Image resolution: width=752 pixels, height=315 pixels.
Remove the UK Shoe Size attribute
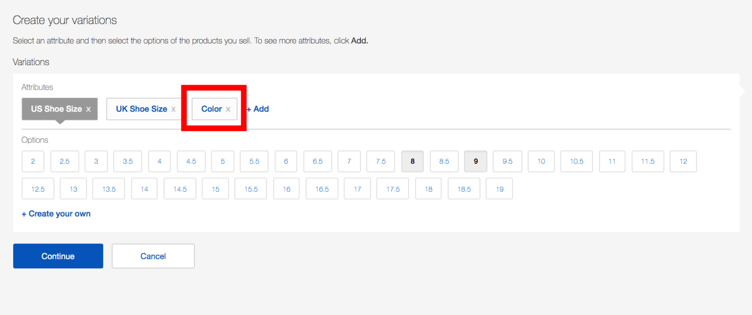pos(173,110)
